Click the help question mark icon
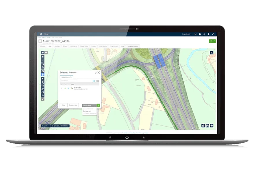Image resolution: width=260 pixels, height=173 pixels. (200, 34)
